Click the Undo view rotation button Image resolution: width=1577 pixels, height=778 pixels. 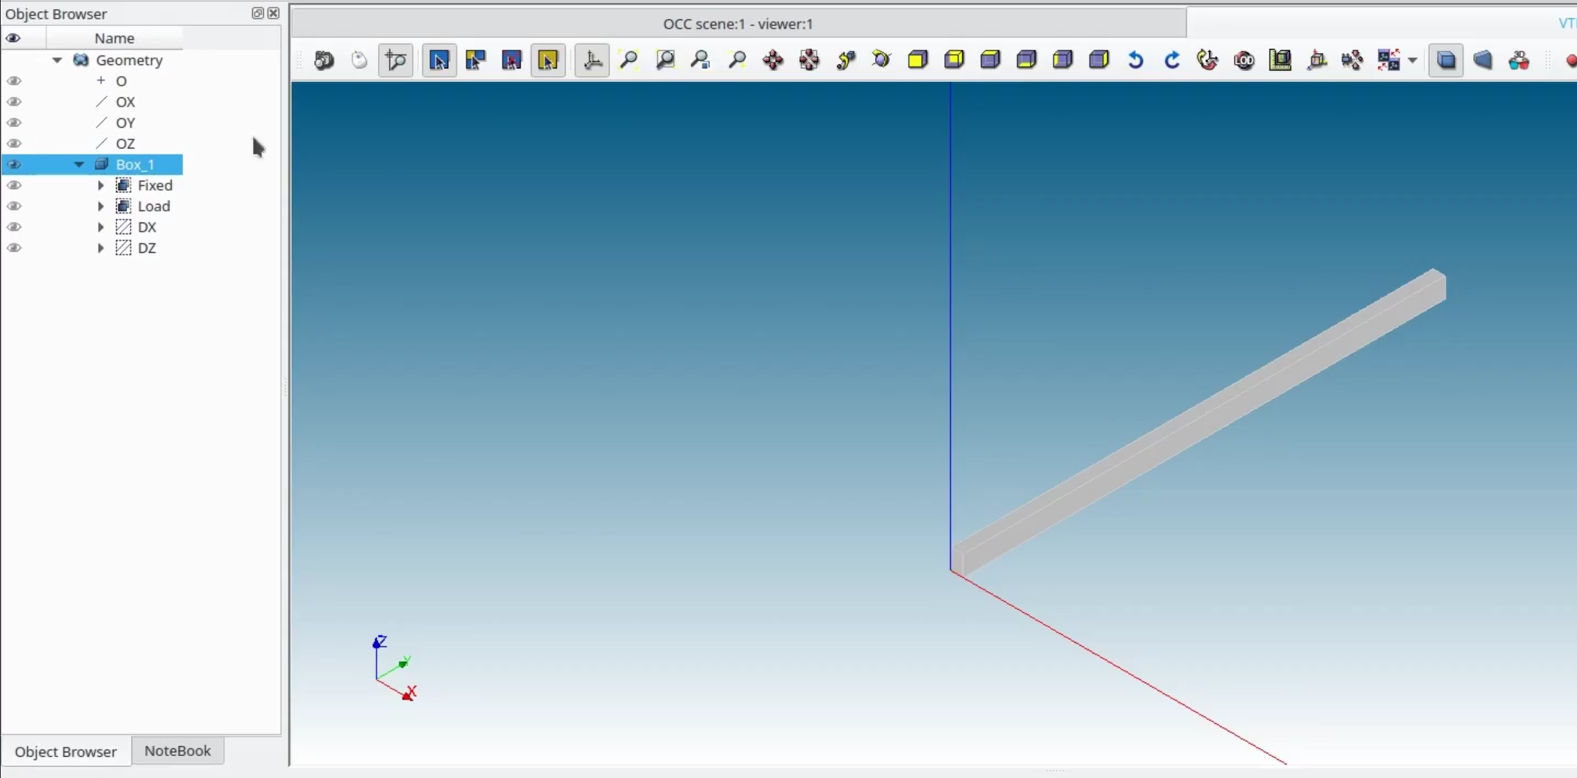1136,60
